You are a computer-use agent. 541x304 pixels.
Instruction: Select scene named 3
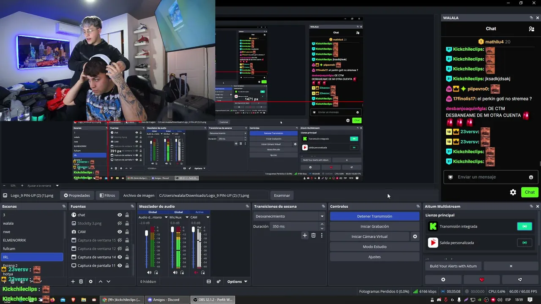tap(32, 215)
